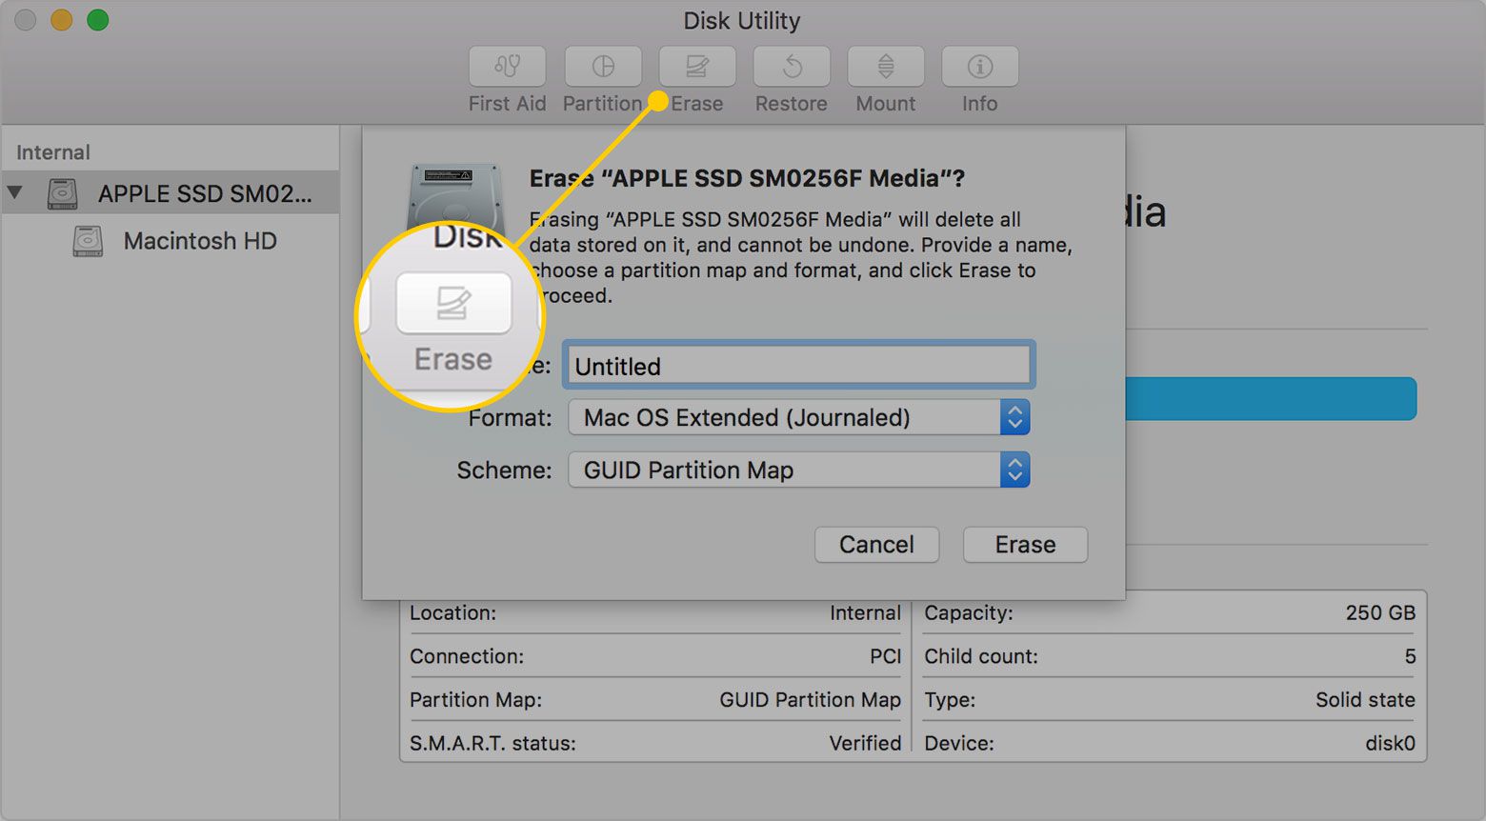Open the Partition tool in toolbar
Image resolution: width=1486 pixels, height=821 pixels.
point(603,66)
